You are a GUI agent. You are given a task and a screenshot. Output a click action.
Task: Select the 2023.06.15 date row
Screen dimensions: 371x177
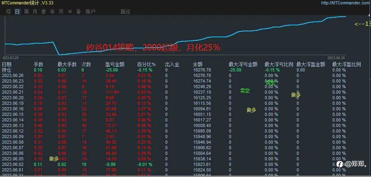pyautogui.click(x=13, y=114)
